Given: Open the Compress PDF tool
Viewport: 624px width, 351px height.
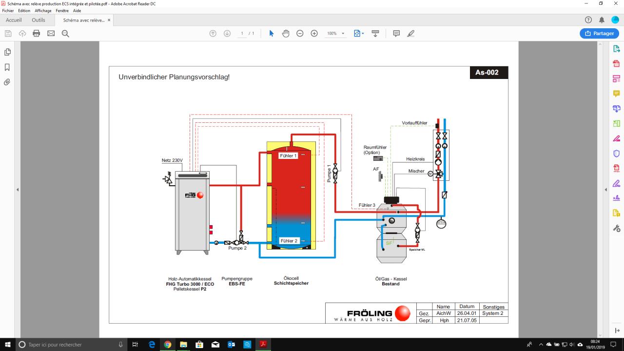Looking at the screenshot, I should [x=616, y=168].
